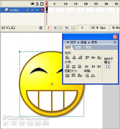
Task: Add a motion guide layer
Action: point(8,28)
